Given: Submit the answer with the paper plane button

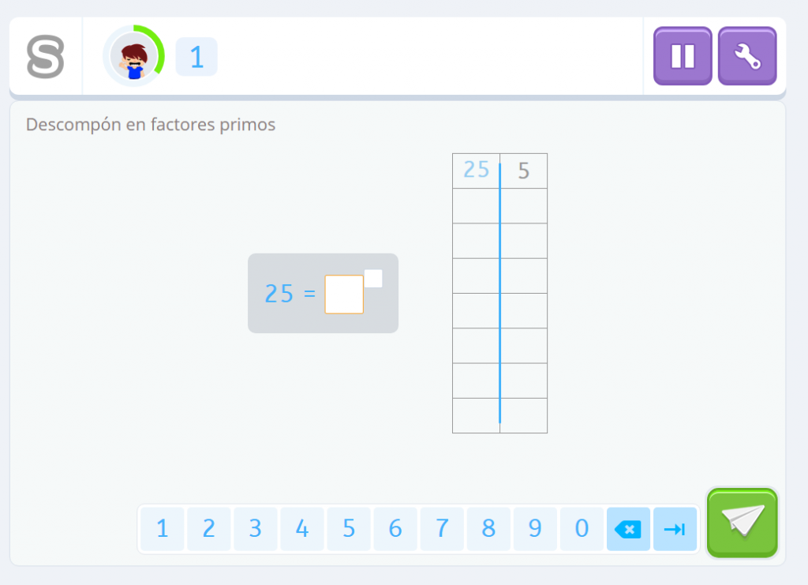Looking at the screenshot, I should click(x=742, y=522).
